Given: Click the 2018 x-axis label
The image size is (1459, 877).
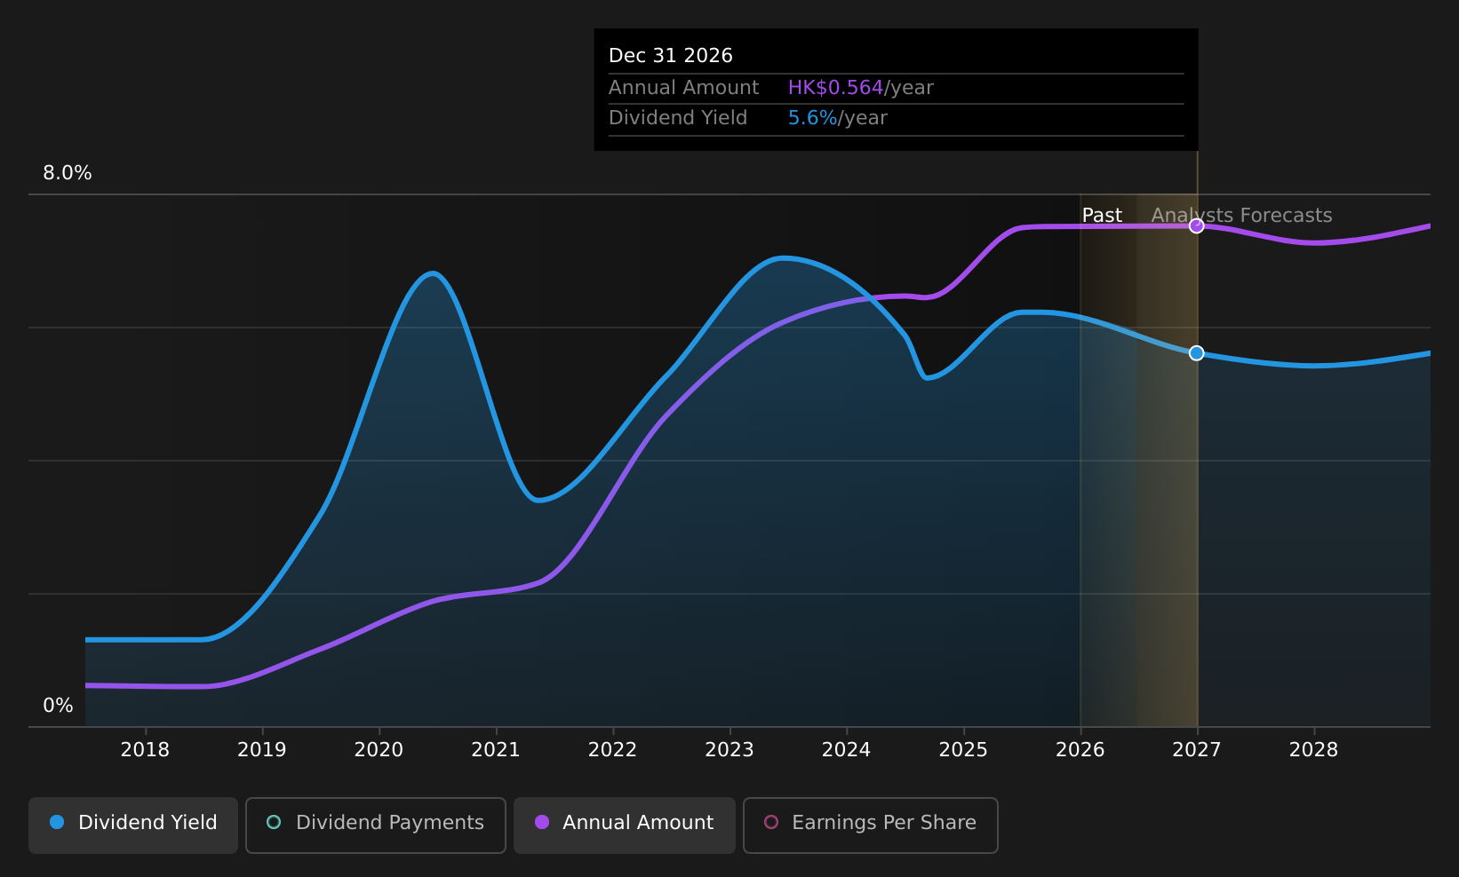Looking at the screenshot, I should (145, 750).
